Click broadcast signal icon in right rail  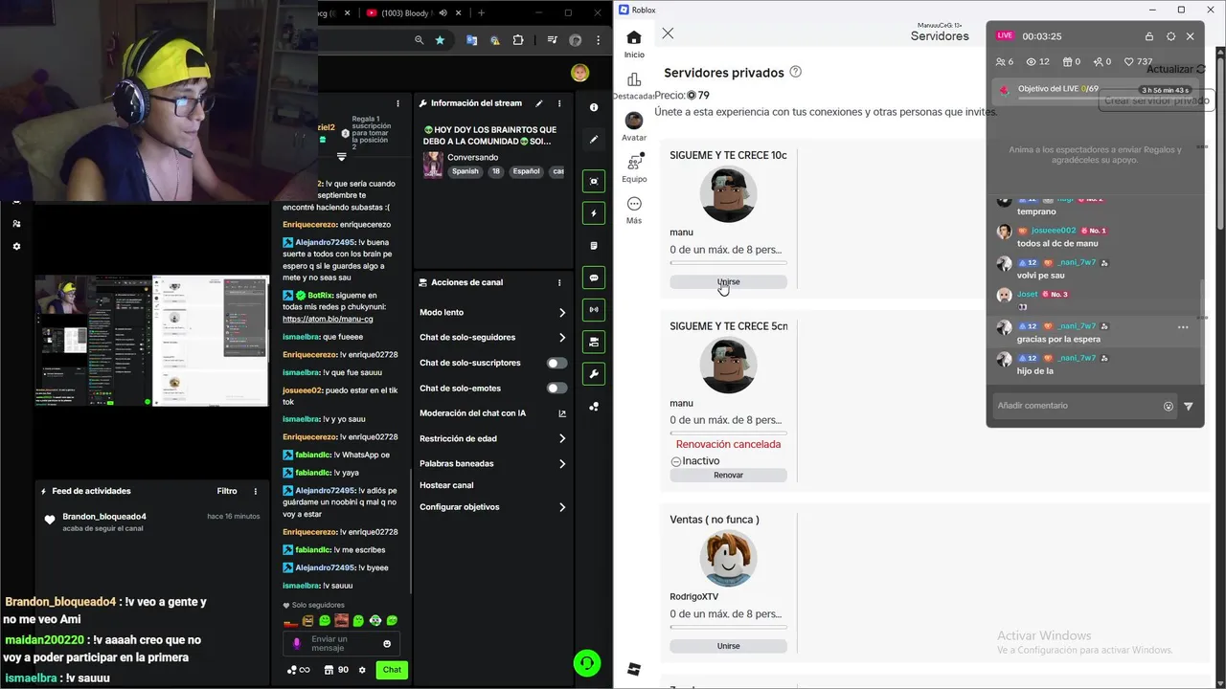coord(594,309)
